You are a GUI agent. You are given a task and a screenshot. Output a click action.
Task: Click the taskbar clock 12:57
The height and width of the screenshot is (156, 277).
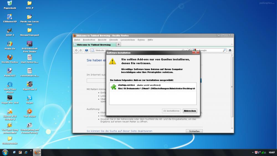272,152
